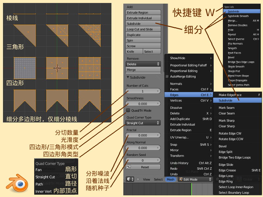Expand the Faces submenu
Image resolution: width=263 pixels, height=197 pixels.
(189, 89)
